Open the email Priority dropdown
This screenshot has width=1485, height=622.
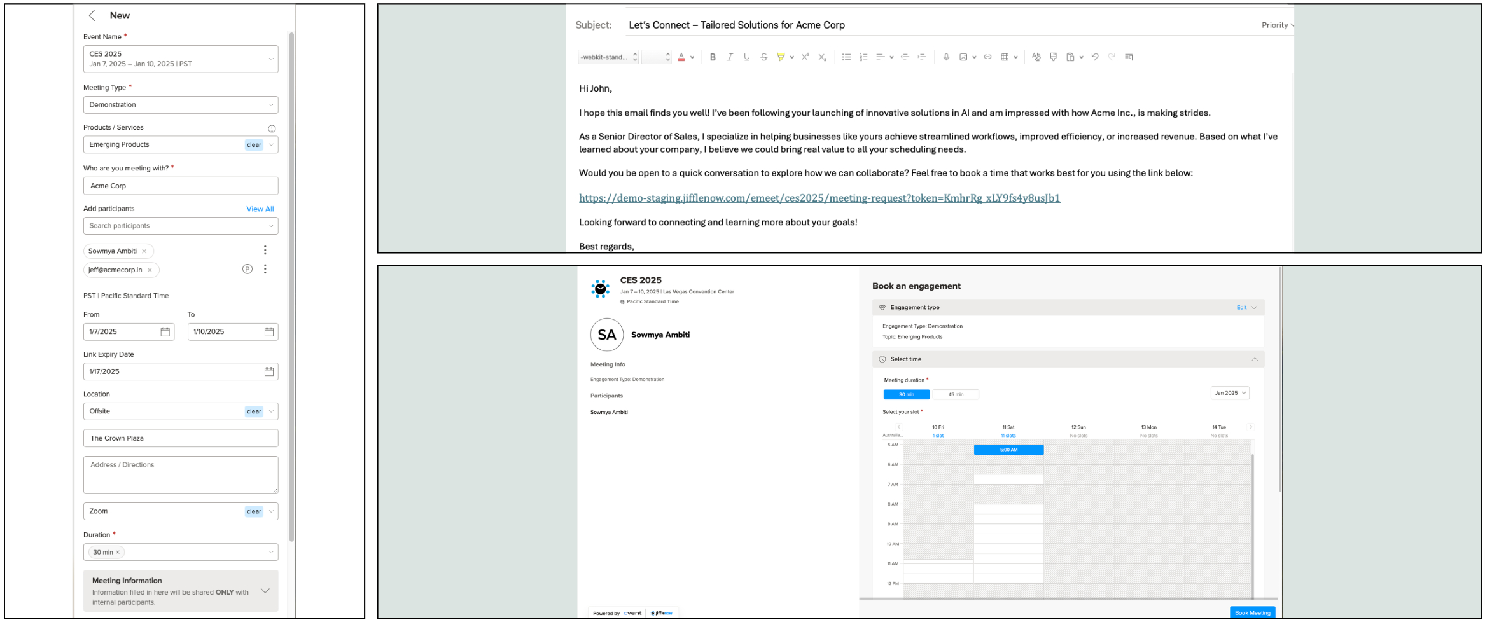[x=1278, y=25]
